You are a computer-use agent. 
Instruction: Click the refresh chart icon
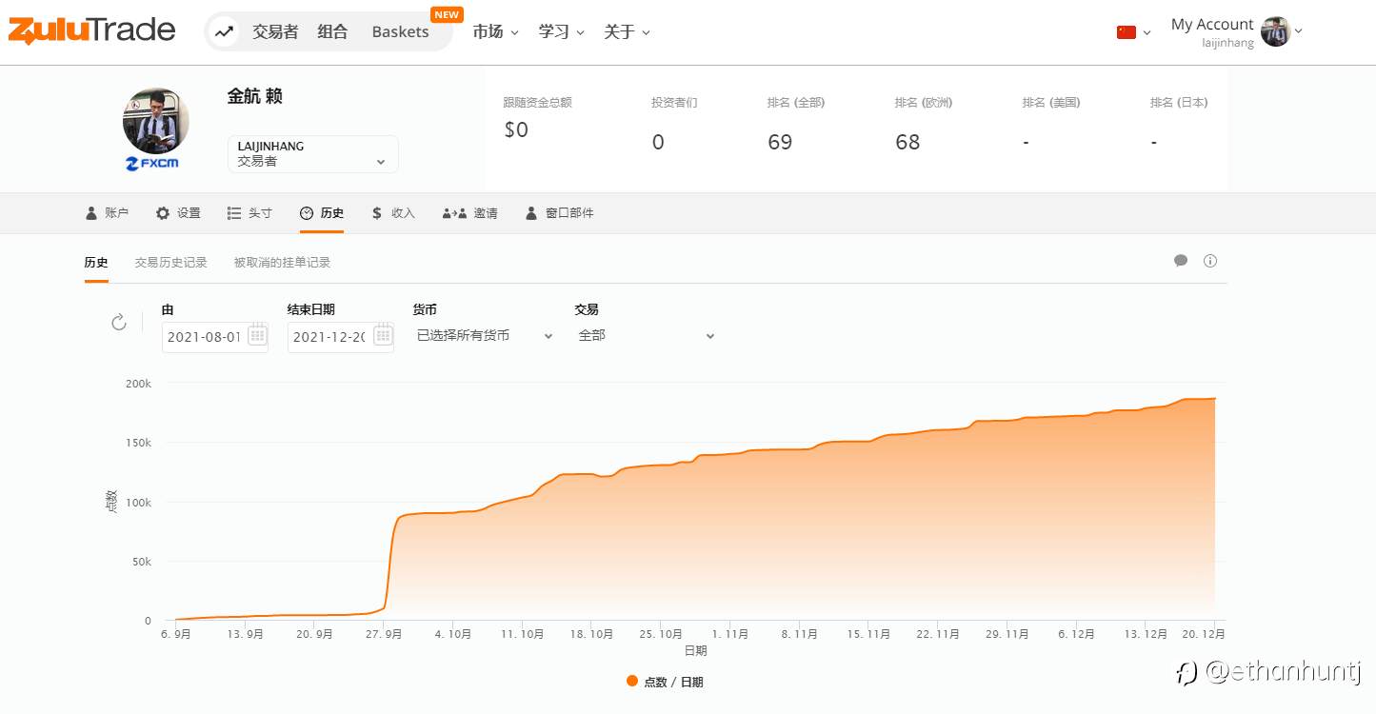(119, 322)
